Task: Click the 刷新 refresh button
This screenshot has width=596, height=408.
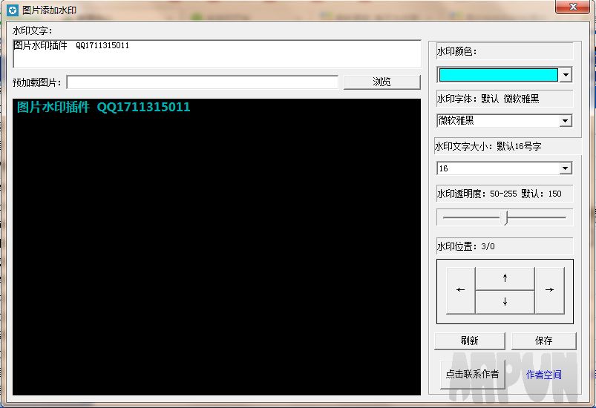Action: [469, 340]
